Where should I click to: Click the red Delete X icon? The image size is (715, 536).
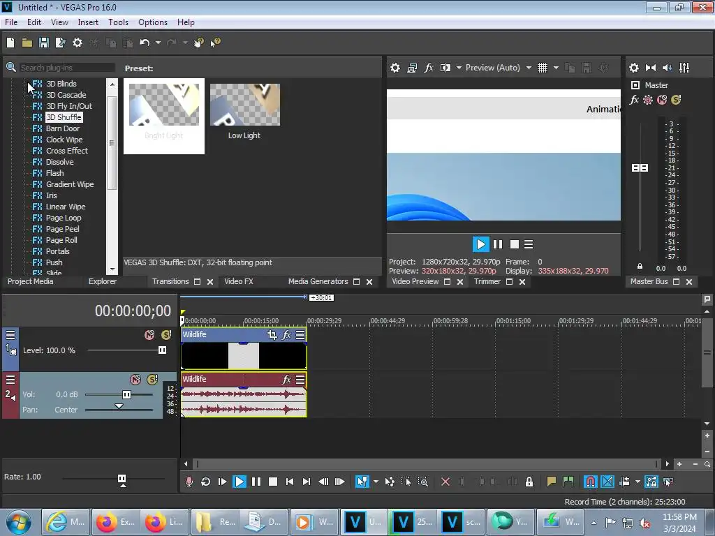(445, 482)
